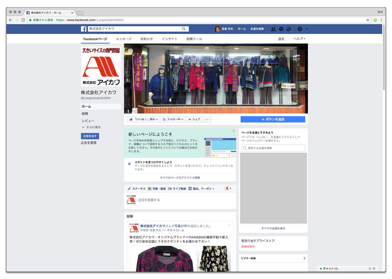Click page profile logo picture

(101, 66)
